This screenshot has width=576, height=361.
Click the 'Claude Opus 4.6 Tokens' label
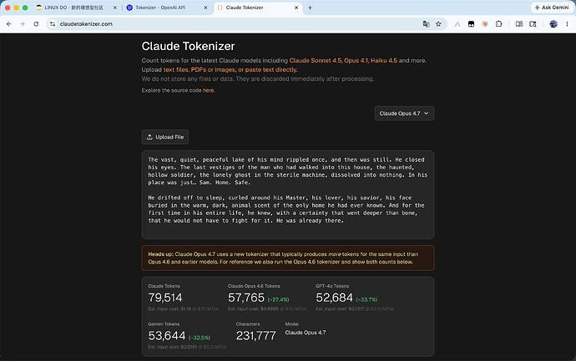click(254, 286)
